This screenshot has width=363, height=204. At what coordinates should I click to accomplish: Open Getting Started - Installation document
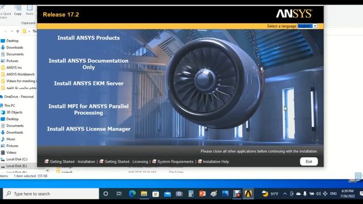[73, 161]
